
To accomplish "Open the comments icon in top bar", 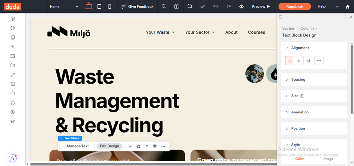I will click(x=190, y=6).
